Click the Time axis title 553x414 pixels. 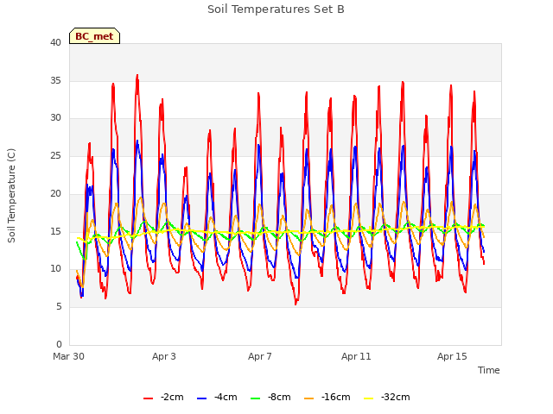(489, 370)
